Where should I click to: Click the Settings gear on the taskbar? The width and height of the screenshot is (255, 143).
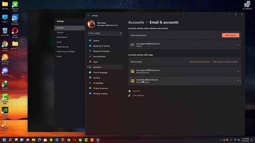pos(98,140)
